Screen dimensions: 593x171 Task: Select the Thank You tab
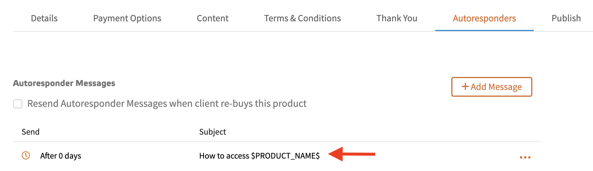tap(397, 18)
